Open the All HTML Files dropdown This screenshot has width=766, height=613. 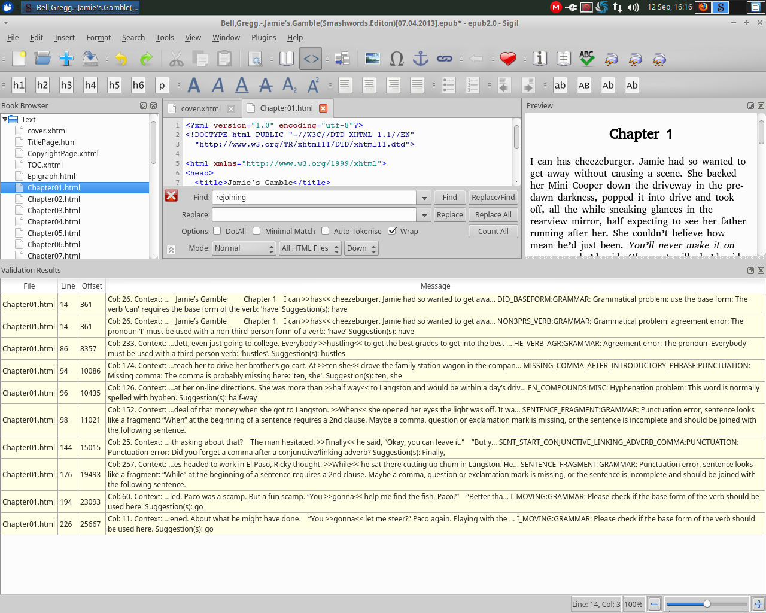pyautogui.click(x=310, y=248)
